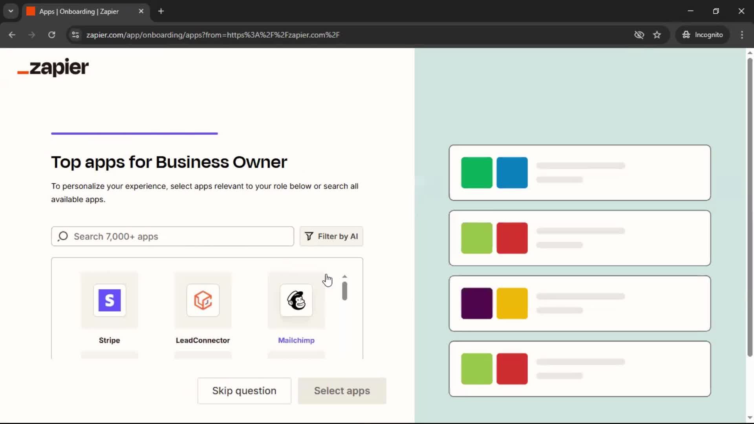Image resolution: width=754 pixels, height=424 pixels.
Task: Close the Apps Onboarding Zapier tab
Action: [x=141, y=11]
